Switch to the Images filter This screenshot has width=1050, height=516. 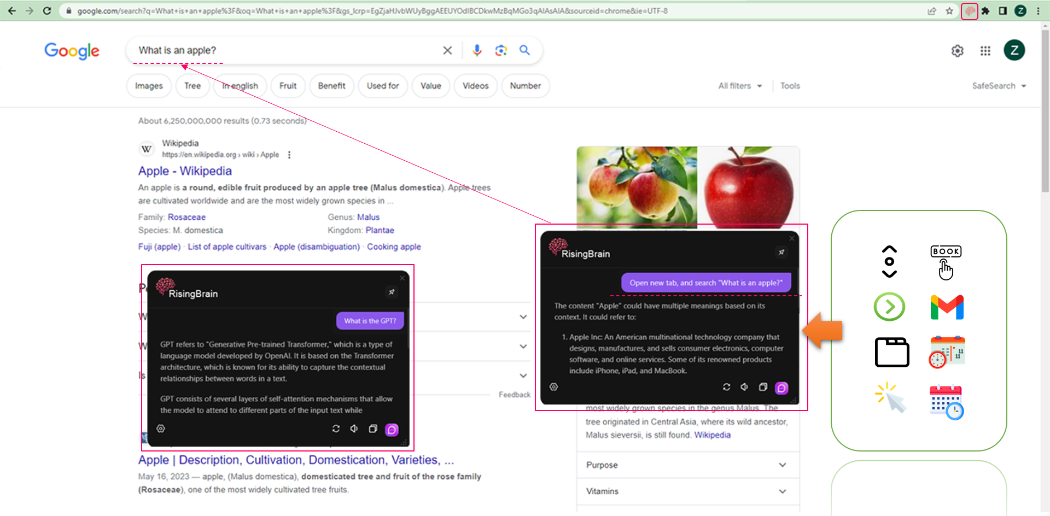click(x=149, y=86)
